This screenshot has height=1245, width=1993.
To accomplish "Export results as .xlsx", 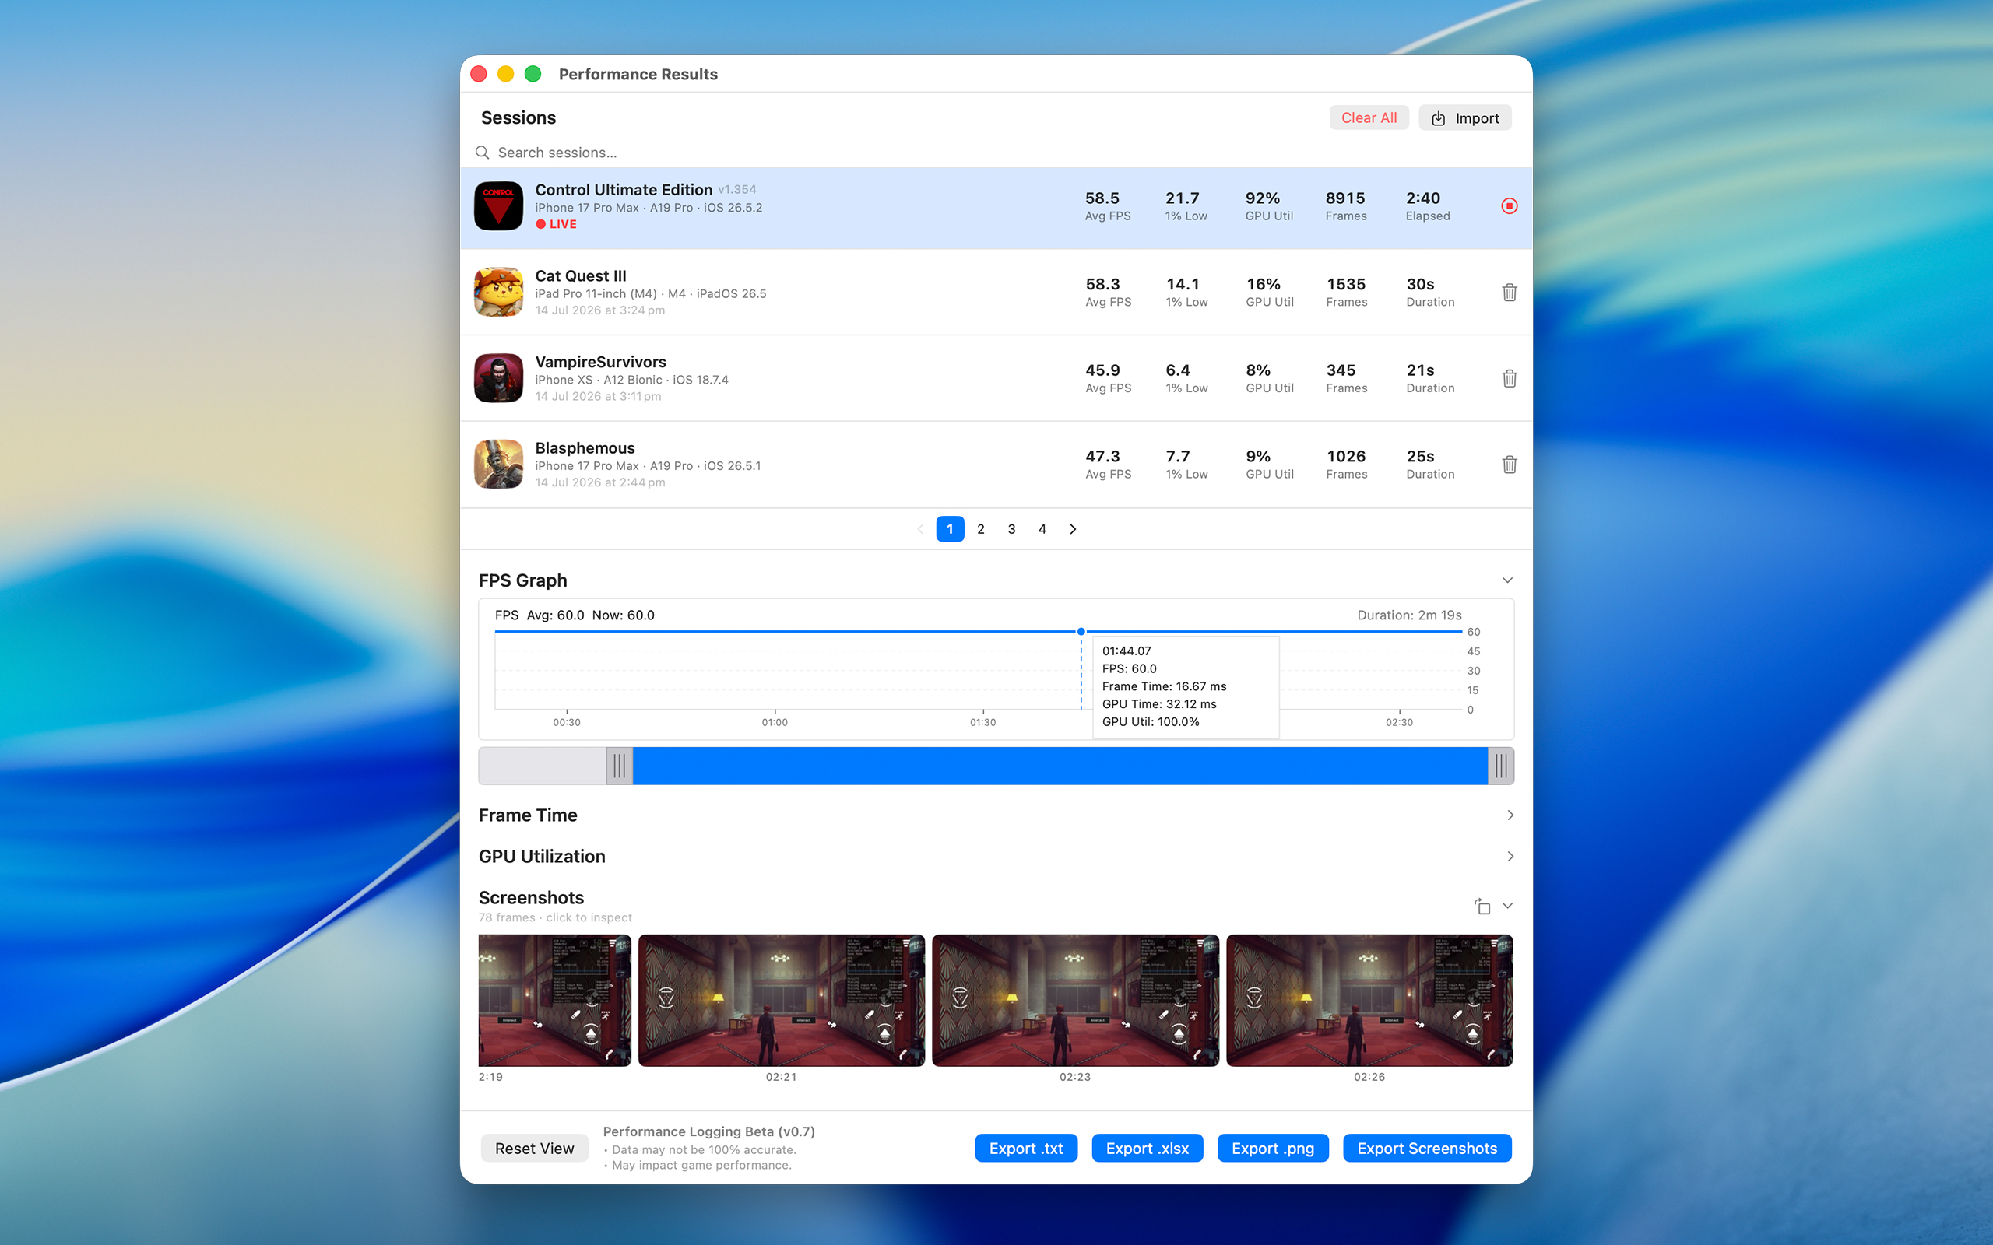I will tap(1148, 1148).
